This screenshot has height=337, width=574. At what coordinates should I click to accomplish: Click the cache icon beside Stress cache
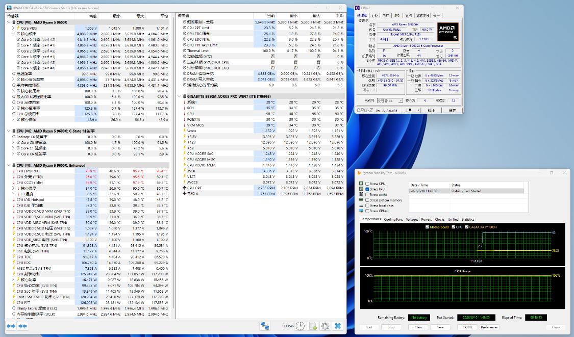pyautogui.click(x=361, y=195)
